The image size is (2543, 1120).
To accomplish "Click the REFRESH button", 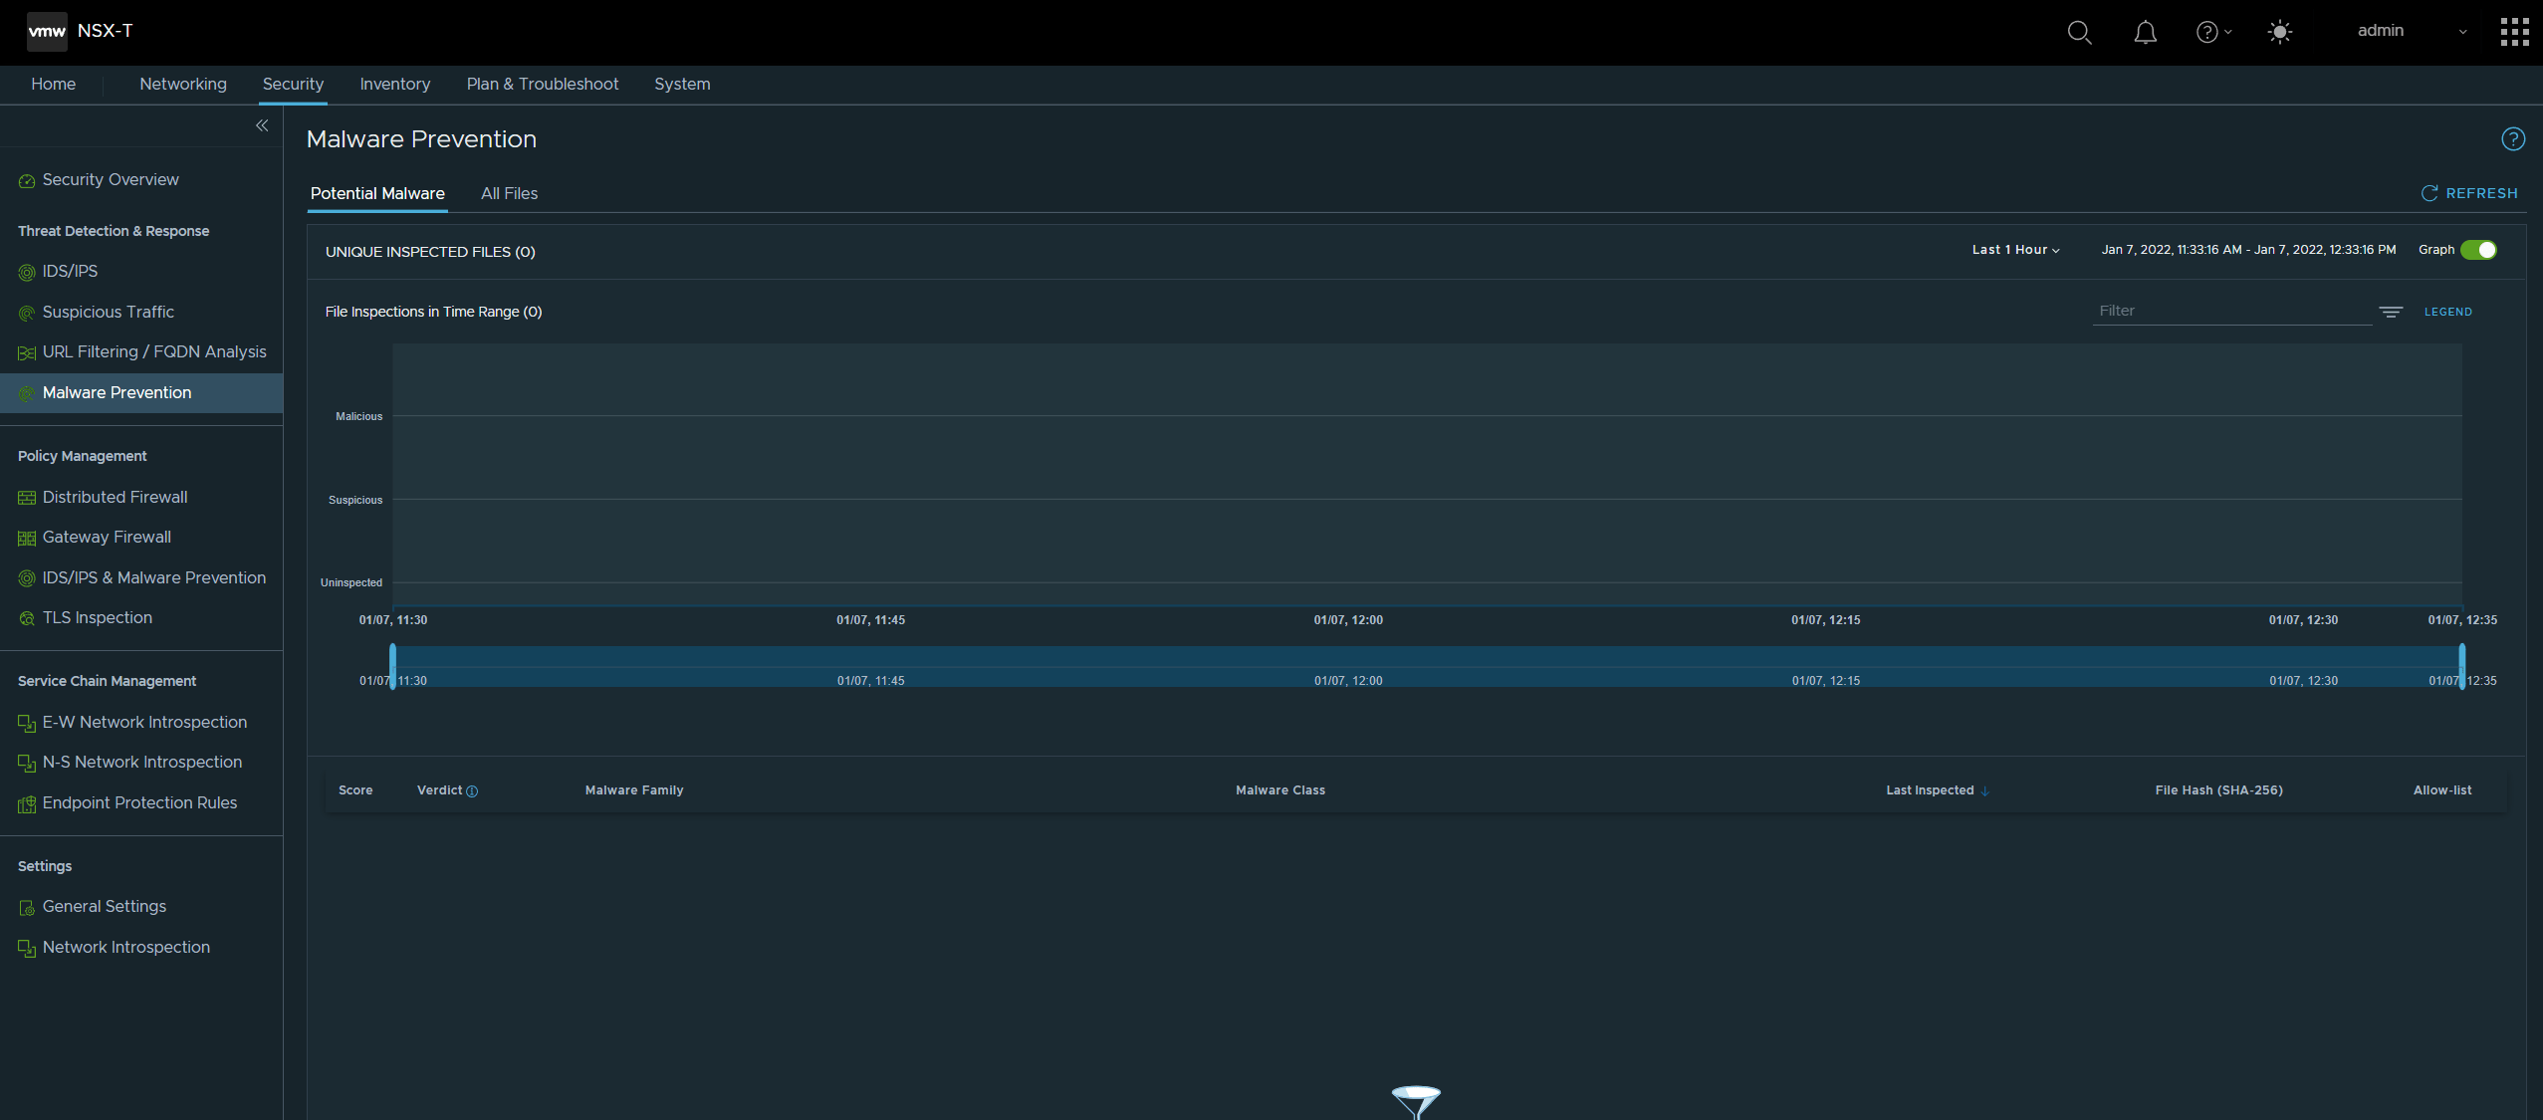I will 2469,193.
